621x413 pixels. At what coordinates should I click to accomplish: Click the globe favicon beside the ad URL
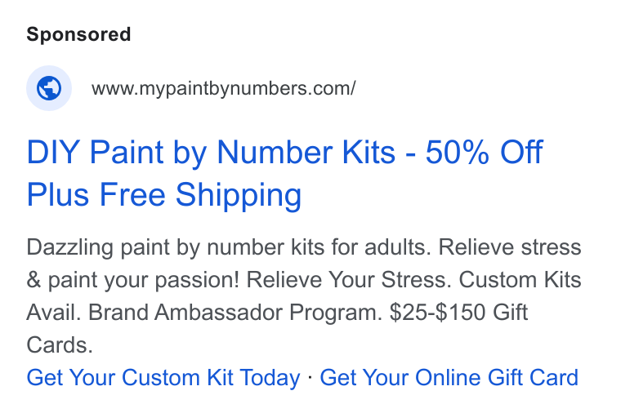(x=49, y=88)
